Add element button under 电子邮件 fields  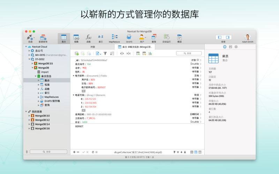[83, 91]
